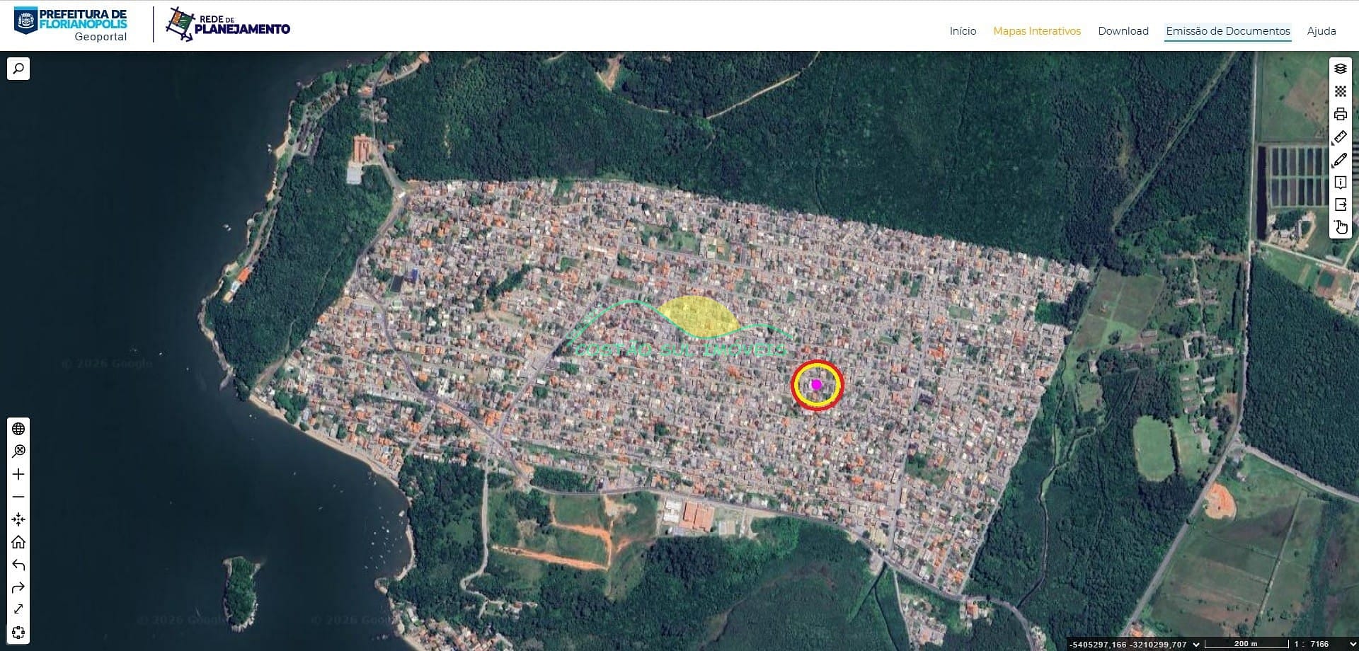Go to Emissão de Documentos tab

pyautogui.click(x=1227, y=31)
